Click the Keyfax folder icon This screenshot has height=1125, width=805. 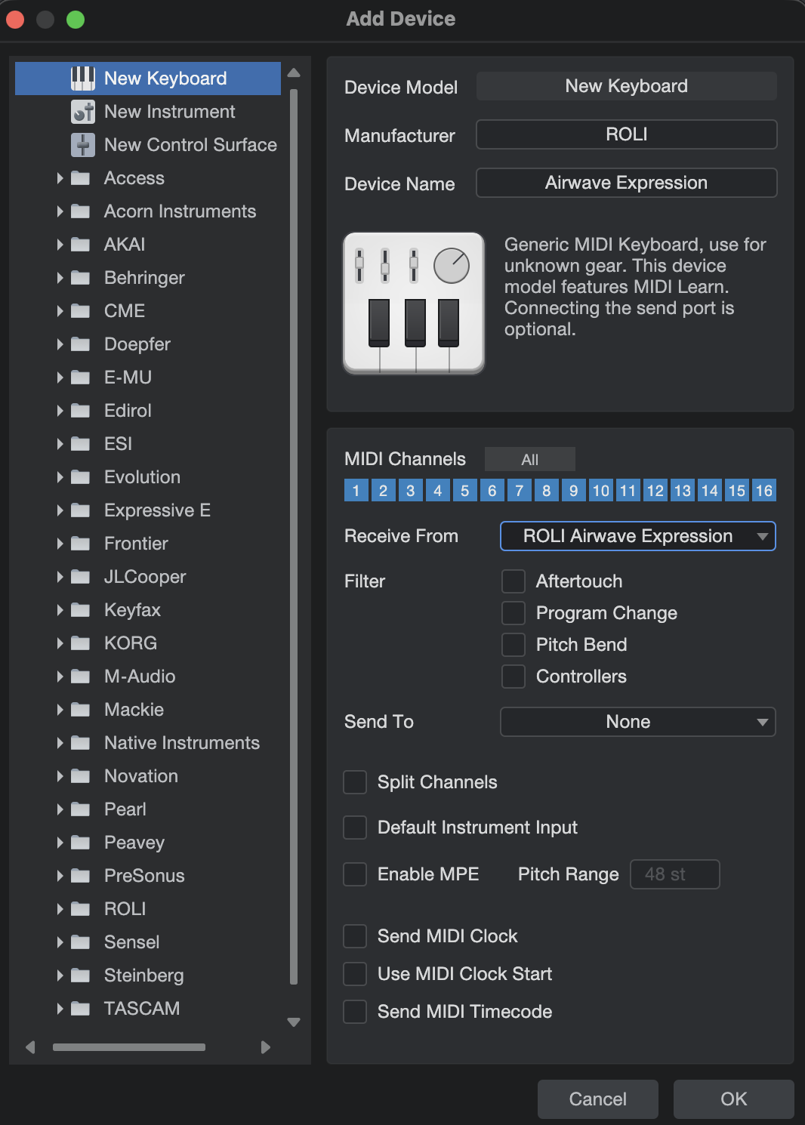[x=80, y=610]
